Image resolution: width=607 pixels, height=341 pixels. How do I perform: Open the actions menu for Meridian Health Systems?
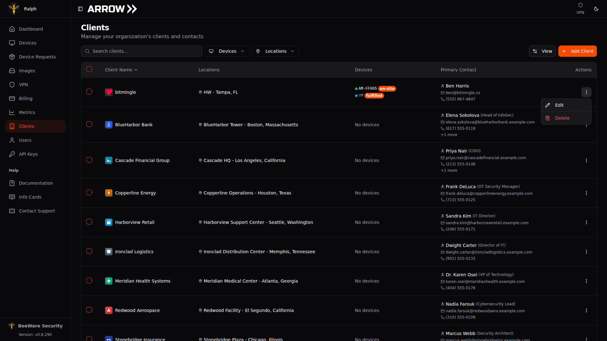coord(586,281)
